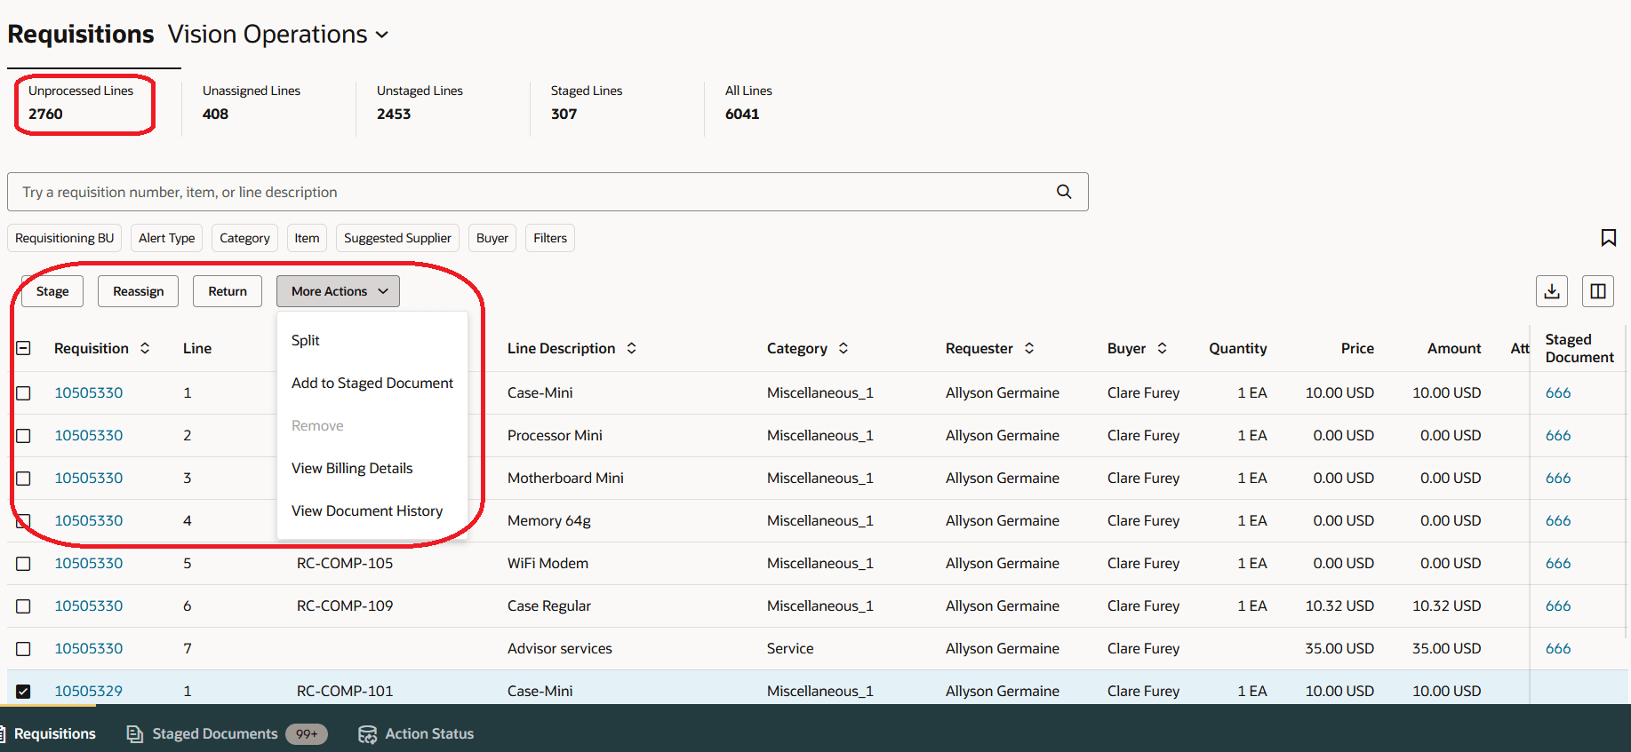Tick the Advisor services row checkbox

click(24, 649)
